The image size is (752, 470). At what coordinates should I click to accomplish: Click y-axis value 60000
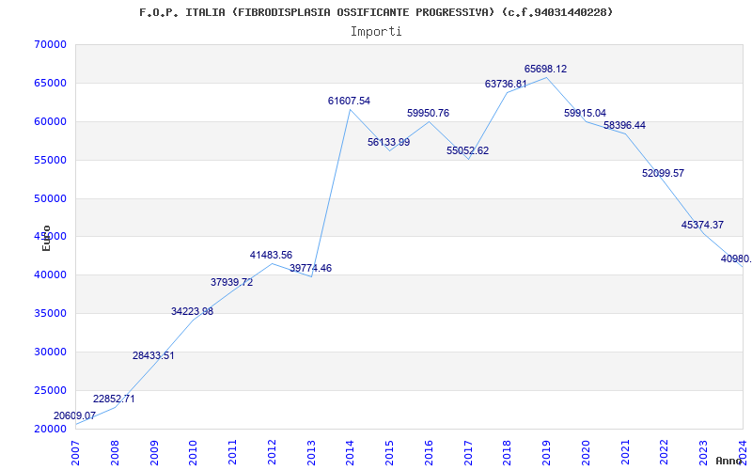tap(50, 121)
